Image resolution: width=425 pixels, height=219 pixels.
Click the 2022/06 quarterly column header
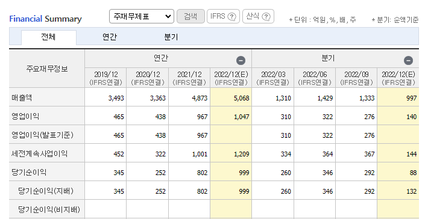point(315,78)
